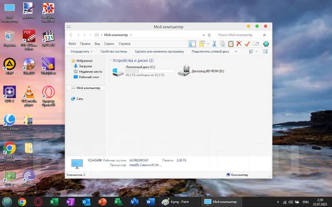Image resolution: width=332 pixels, height=207 pixels.
Task: Click the Copy icon in Explorer toolbar
Action: [x=223, y=43]
